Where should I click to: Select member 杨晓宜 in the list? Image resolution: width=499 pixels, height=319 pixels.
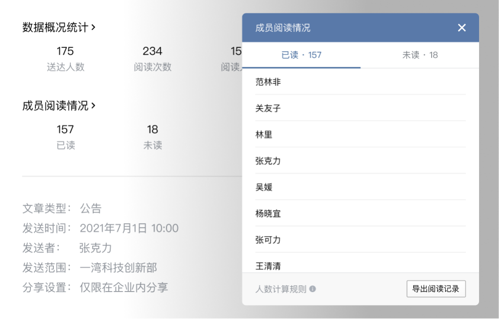pyautogui.click(x=268, y=214)
